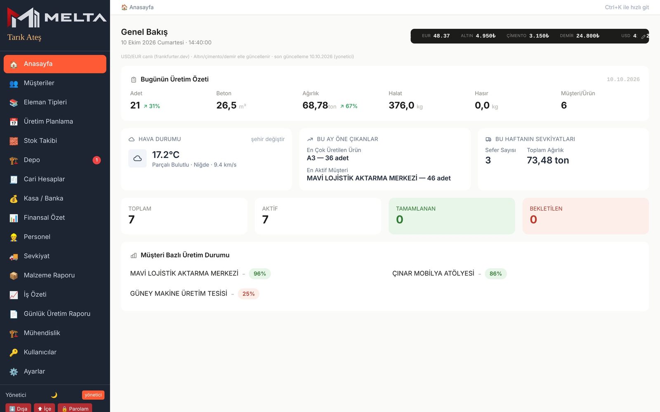This screenshot has height=412, width=660.
Task: Click the Eleman Tipleri books icon
Action: pyautogui.click(x=14, y=103)
